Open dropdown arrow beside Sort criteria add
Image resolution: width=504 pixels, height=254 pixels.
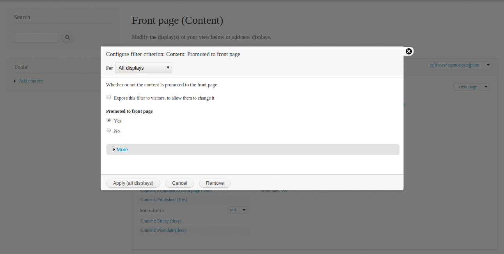(243, 210)
